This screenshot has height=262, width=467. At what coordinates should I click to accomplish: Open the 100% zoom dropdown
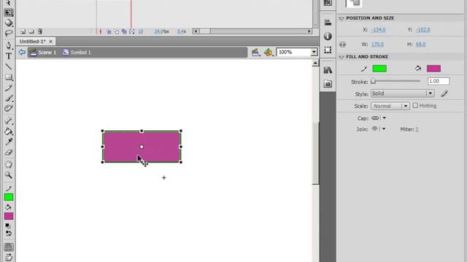tap(314, 52)
